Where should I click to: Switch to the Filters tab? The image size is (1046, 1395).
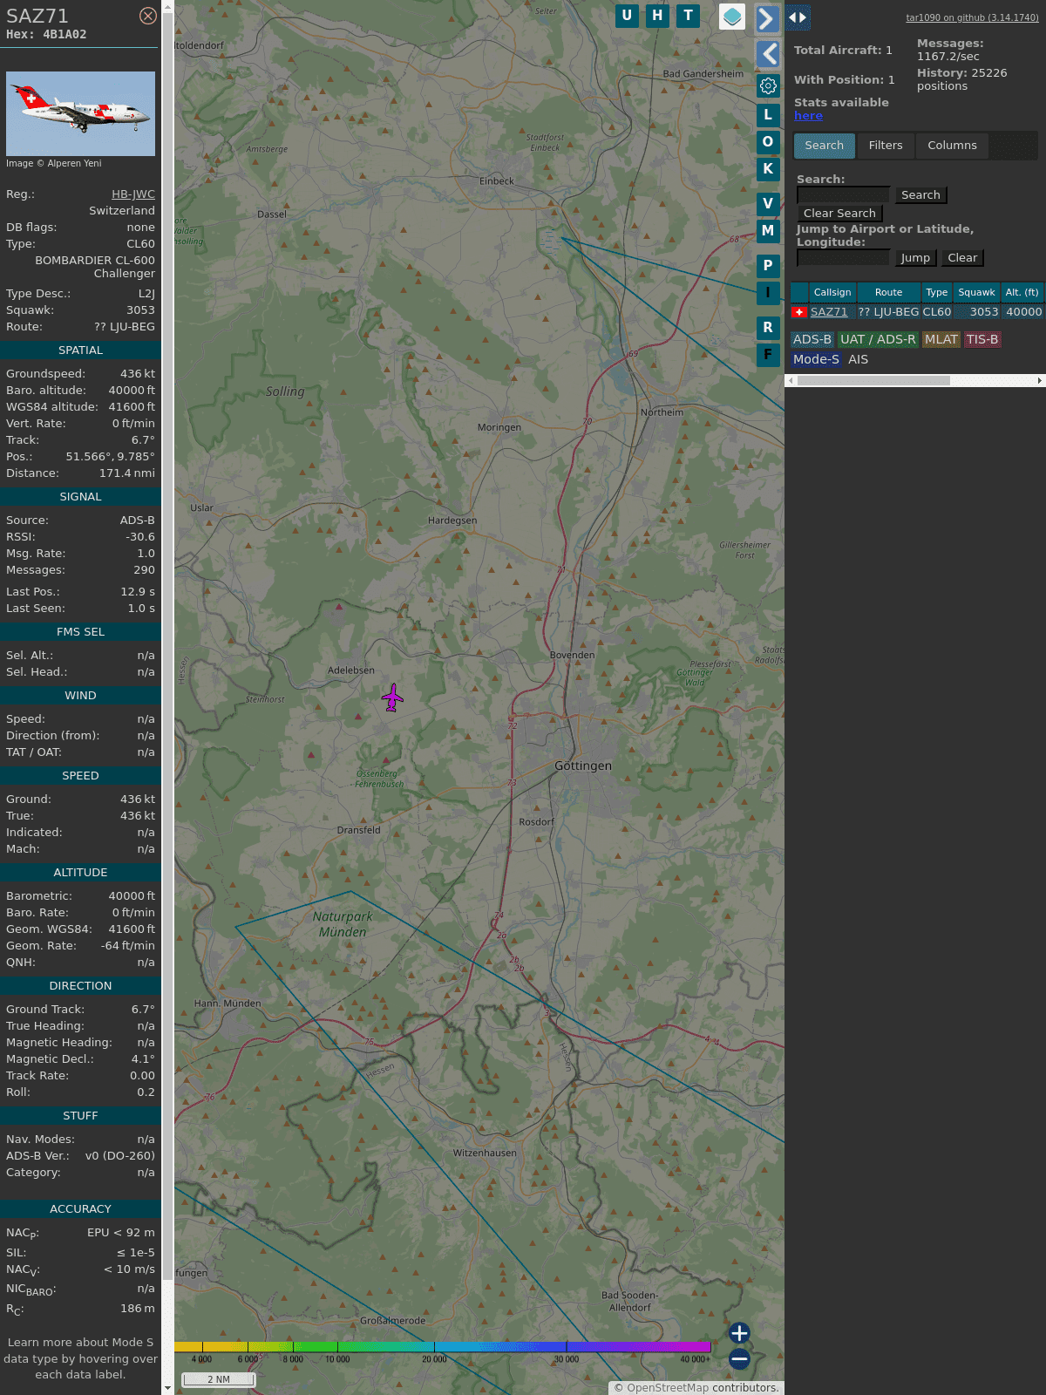[x=885, y=146]
